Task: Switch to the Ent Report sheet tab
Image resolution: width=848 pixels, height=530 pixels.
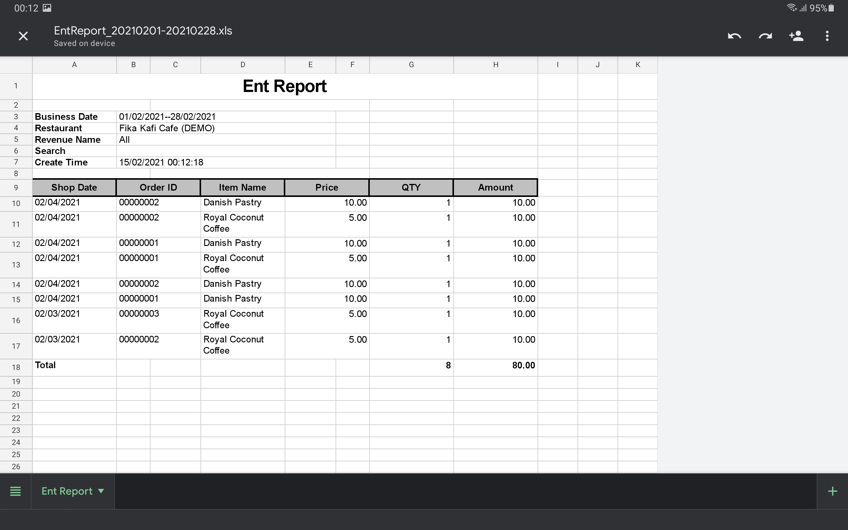Action: 67,491
